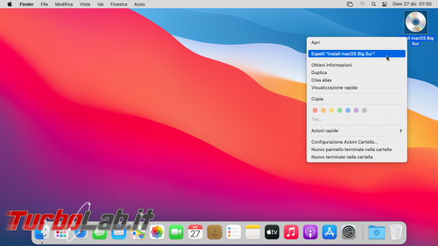Open Messages from the Dock
This screenshot has width=438, height=246.
point(100,233)
